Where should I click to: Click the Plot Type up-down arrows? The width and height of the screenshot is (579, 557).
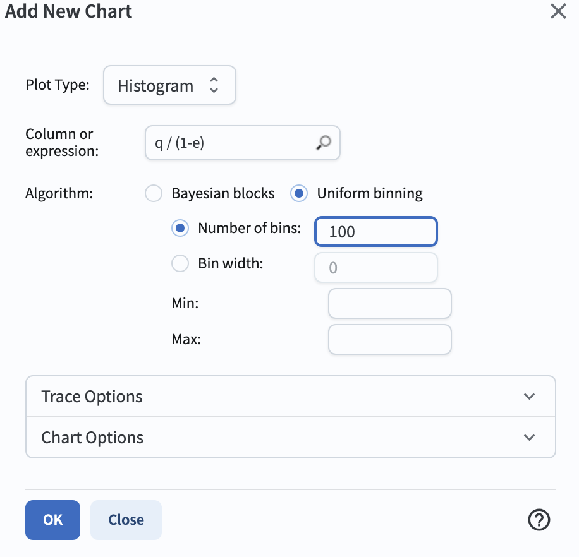pos(214,85)
